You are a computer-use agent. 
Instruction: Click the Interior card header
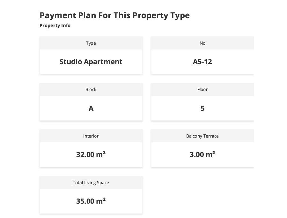point(91,136)
